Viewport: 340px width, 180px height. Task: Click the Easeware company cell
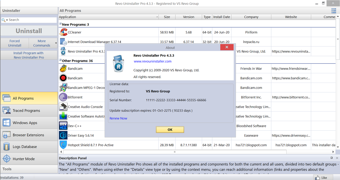coord(251,136)
